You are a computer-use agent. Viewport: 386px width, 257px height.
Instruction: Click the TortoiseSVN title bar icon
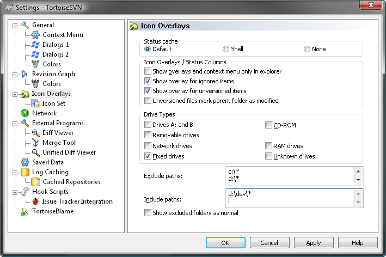point(9,8)
